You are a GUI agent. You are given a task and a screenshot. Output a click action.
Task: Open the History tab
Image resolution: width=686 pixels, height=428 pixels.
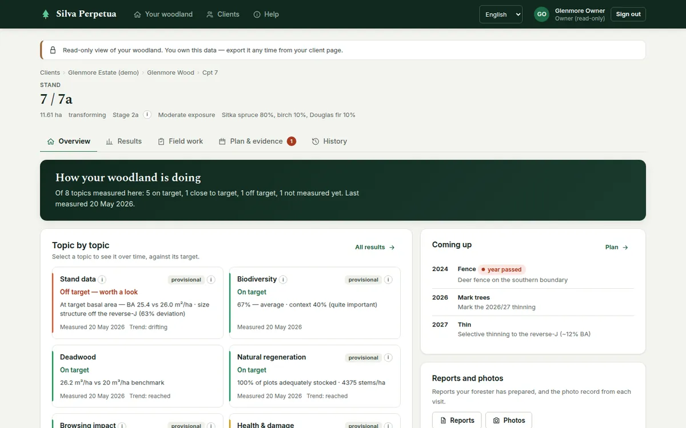point(329,141)
